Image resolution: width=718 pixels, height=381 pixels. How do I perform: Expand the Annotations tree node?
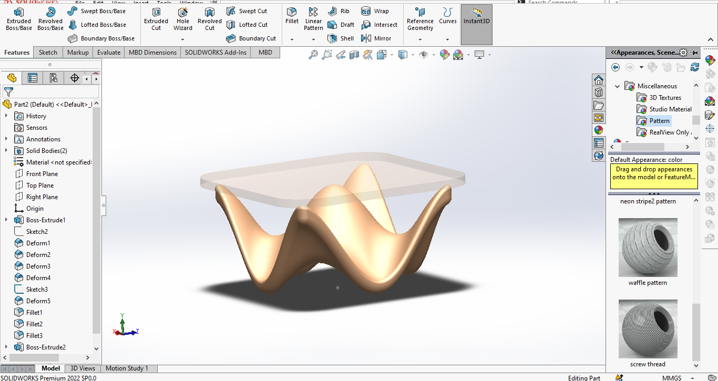(x=6, y=139)
